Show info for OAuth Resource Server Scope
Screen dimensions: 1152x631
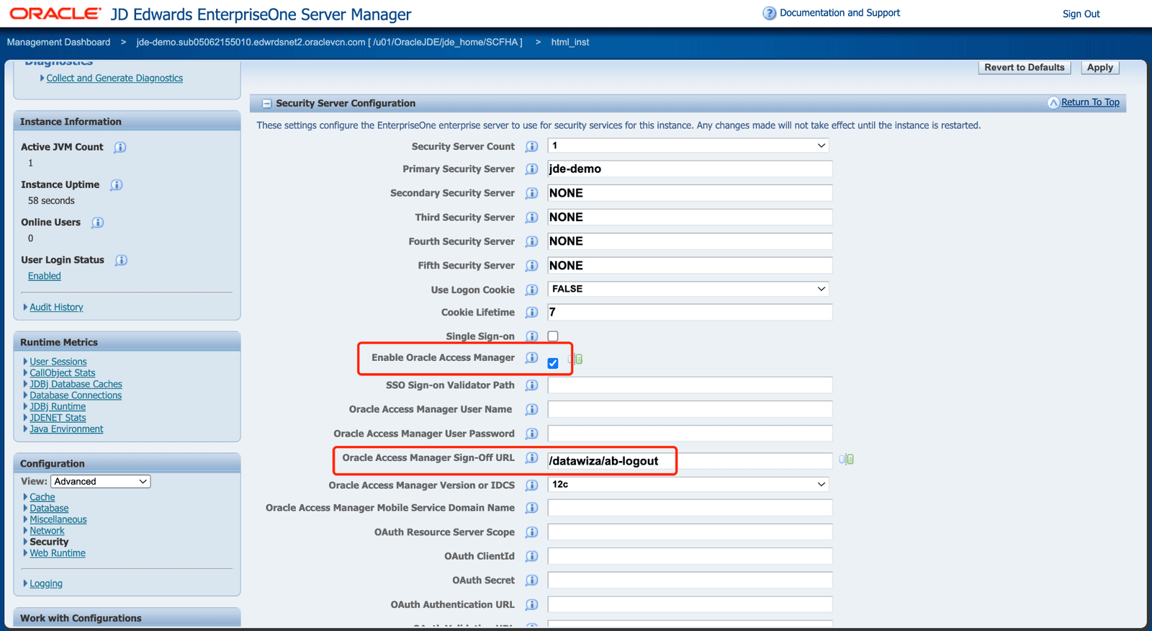point(531,532)
